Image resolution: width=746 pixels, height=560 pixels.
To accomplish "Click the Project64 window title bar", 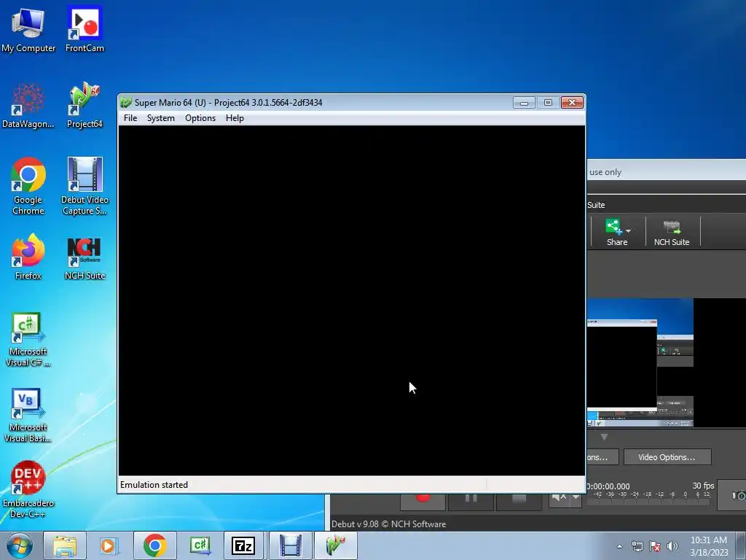I will click(x=314, y=102).
